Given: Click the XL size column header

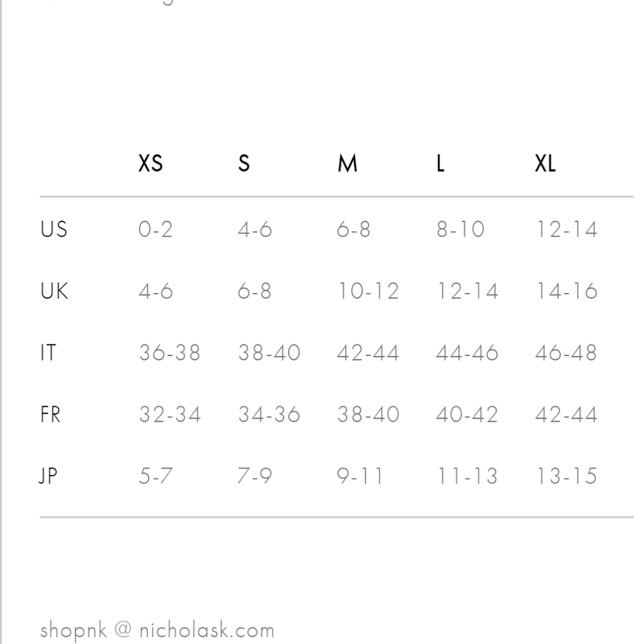Looking at the screenshot, I should pyautogui.click(x=545, y=164).
